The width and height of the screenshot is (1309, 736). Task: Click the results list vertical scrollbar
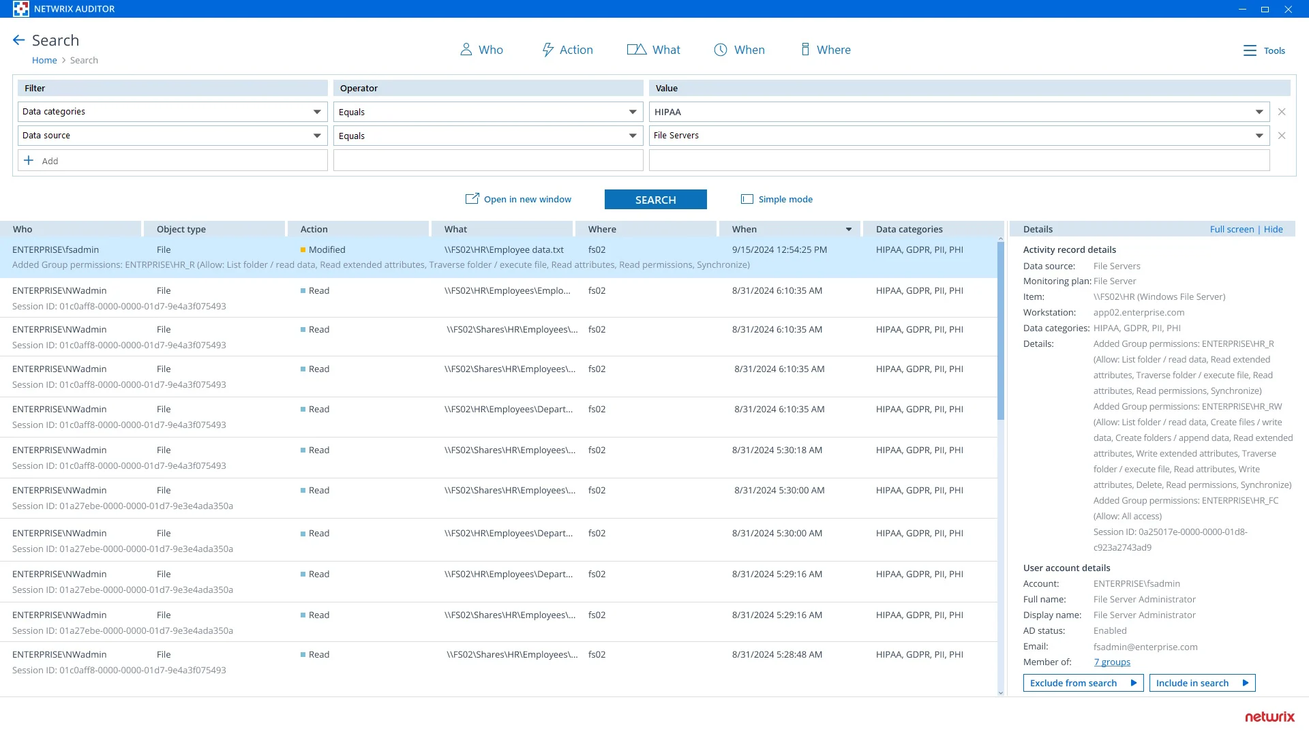[1001, 331]
